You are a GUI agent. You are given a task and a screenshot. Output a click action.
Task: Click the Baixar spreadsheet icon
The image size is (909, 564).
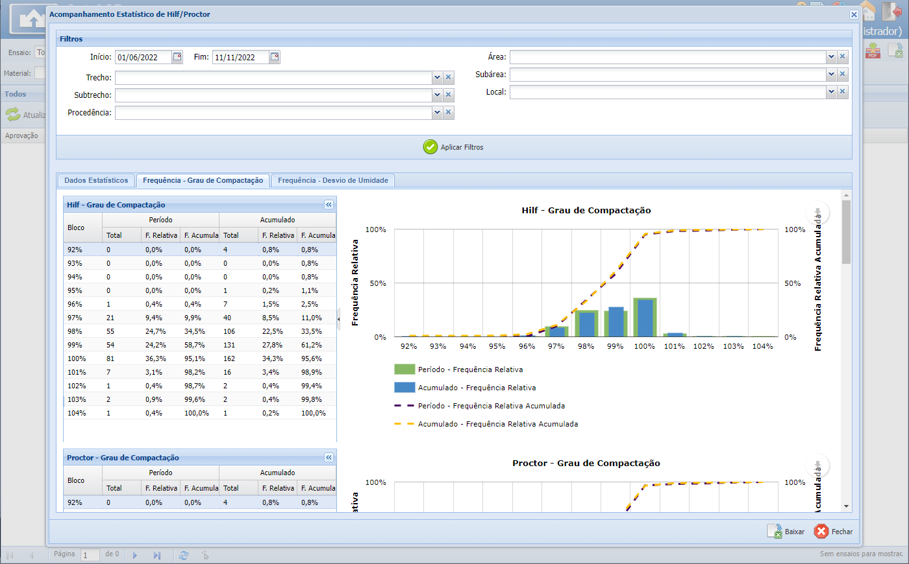pyautogui.click(x=775, y=532)
